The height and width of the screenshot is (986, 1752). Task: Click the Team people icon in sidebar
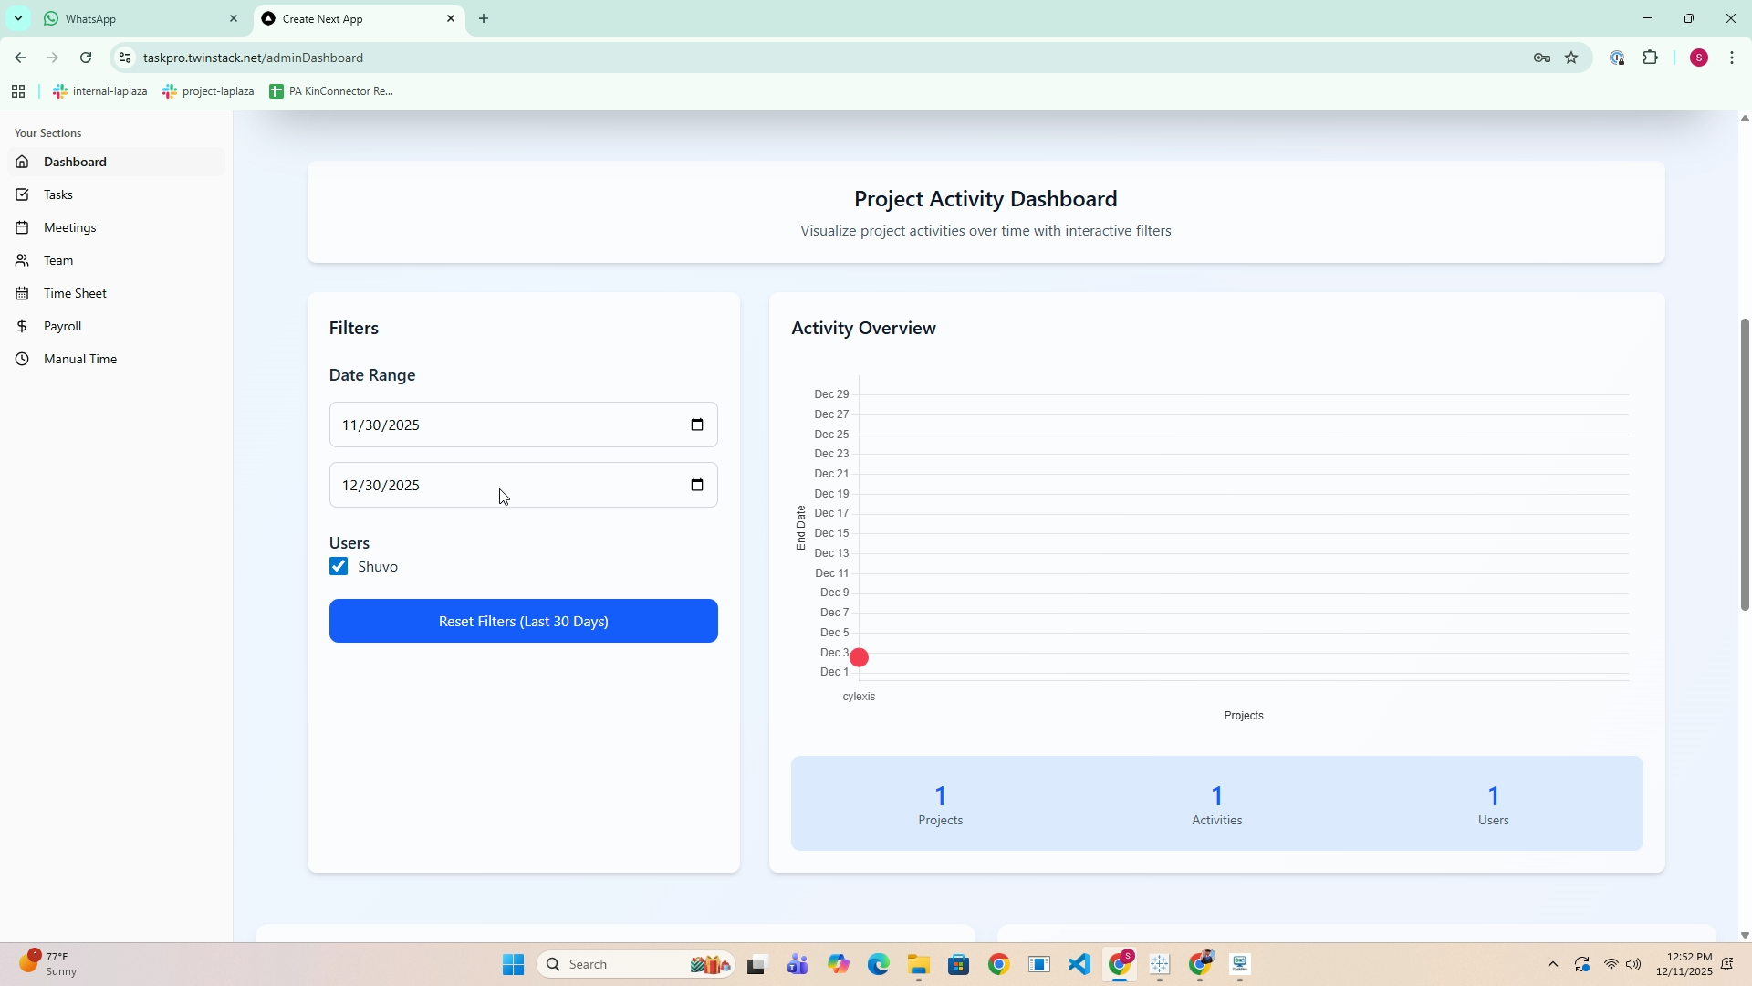click(23, 261)
